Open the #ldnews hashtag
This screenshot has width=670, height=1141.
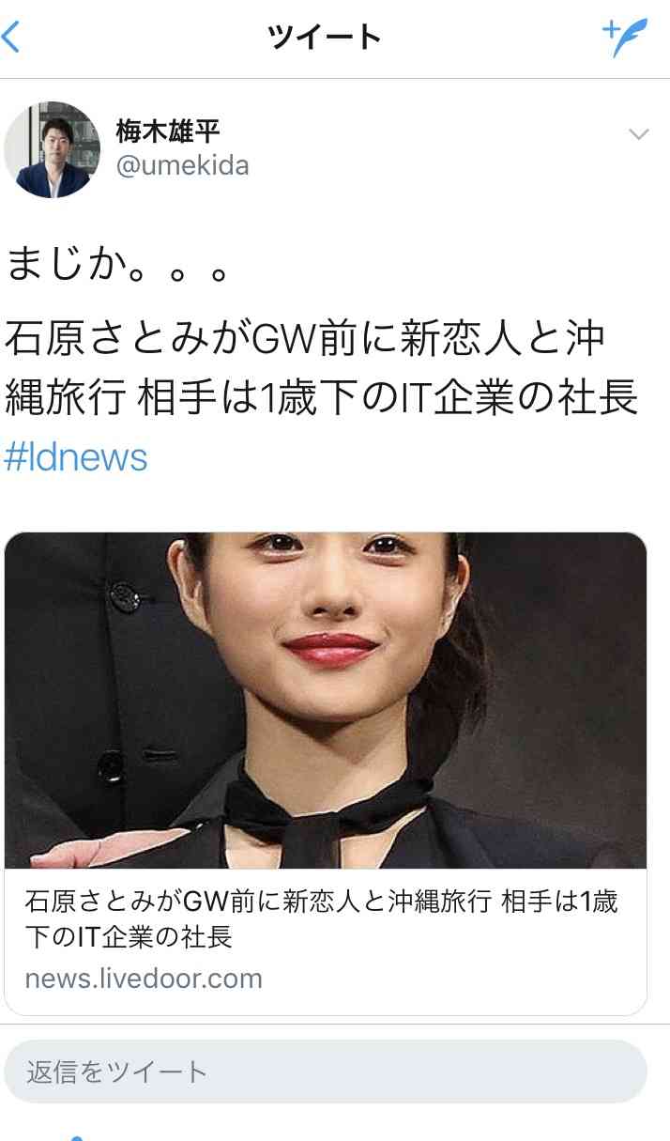[x=76, y=457]
